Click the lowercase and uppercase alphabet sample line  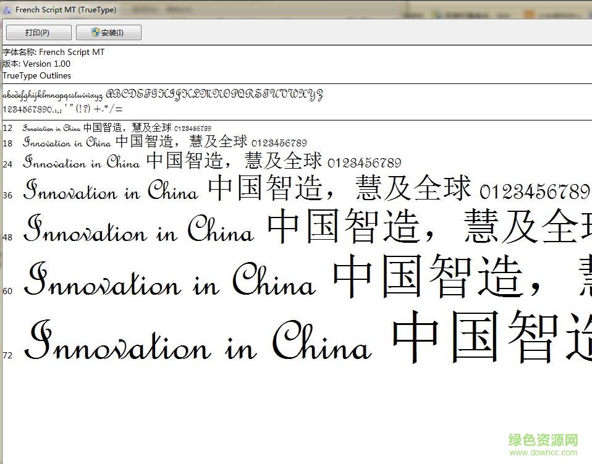pyautogui.click(x=163, y=96)
